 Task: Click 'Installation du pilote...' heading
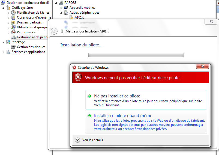[81, 45]
